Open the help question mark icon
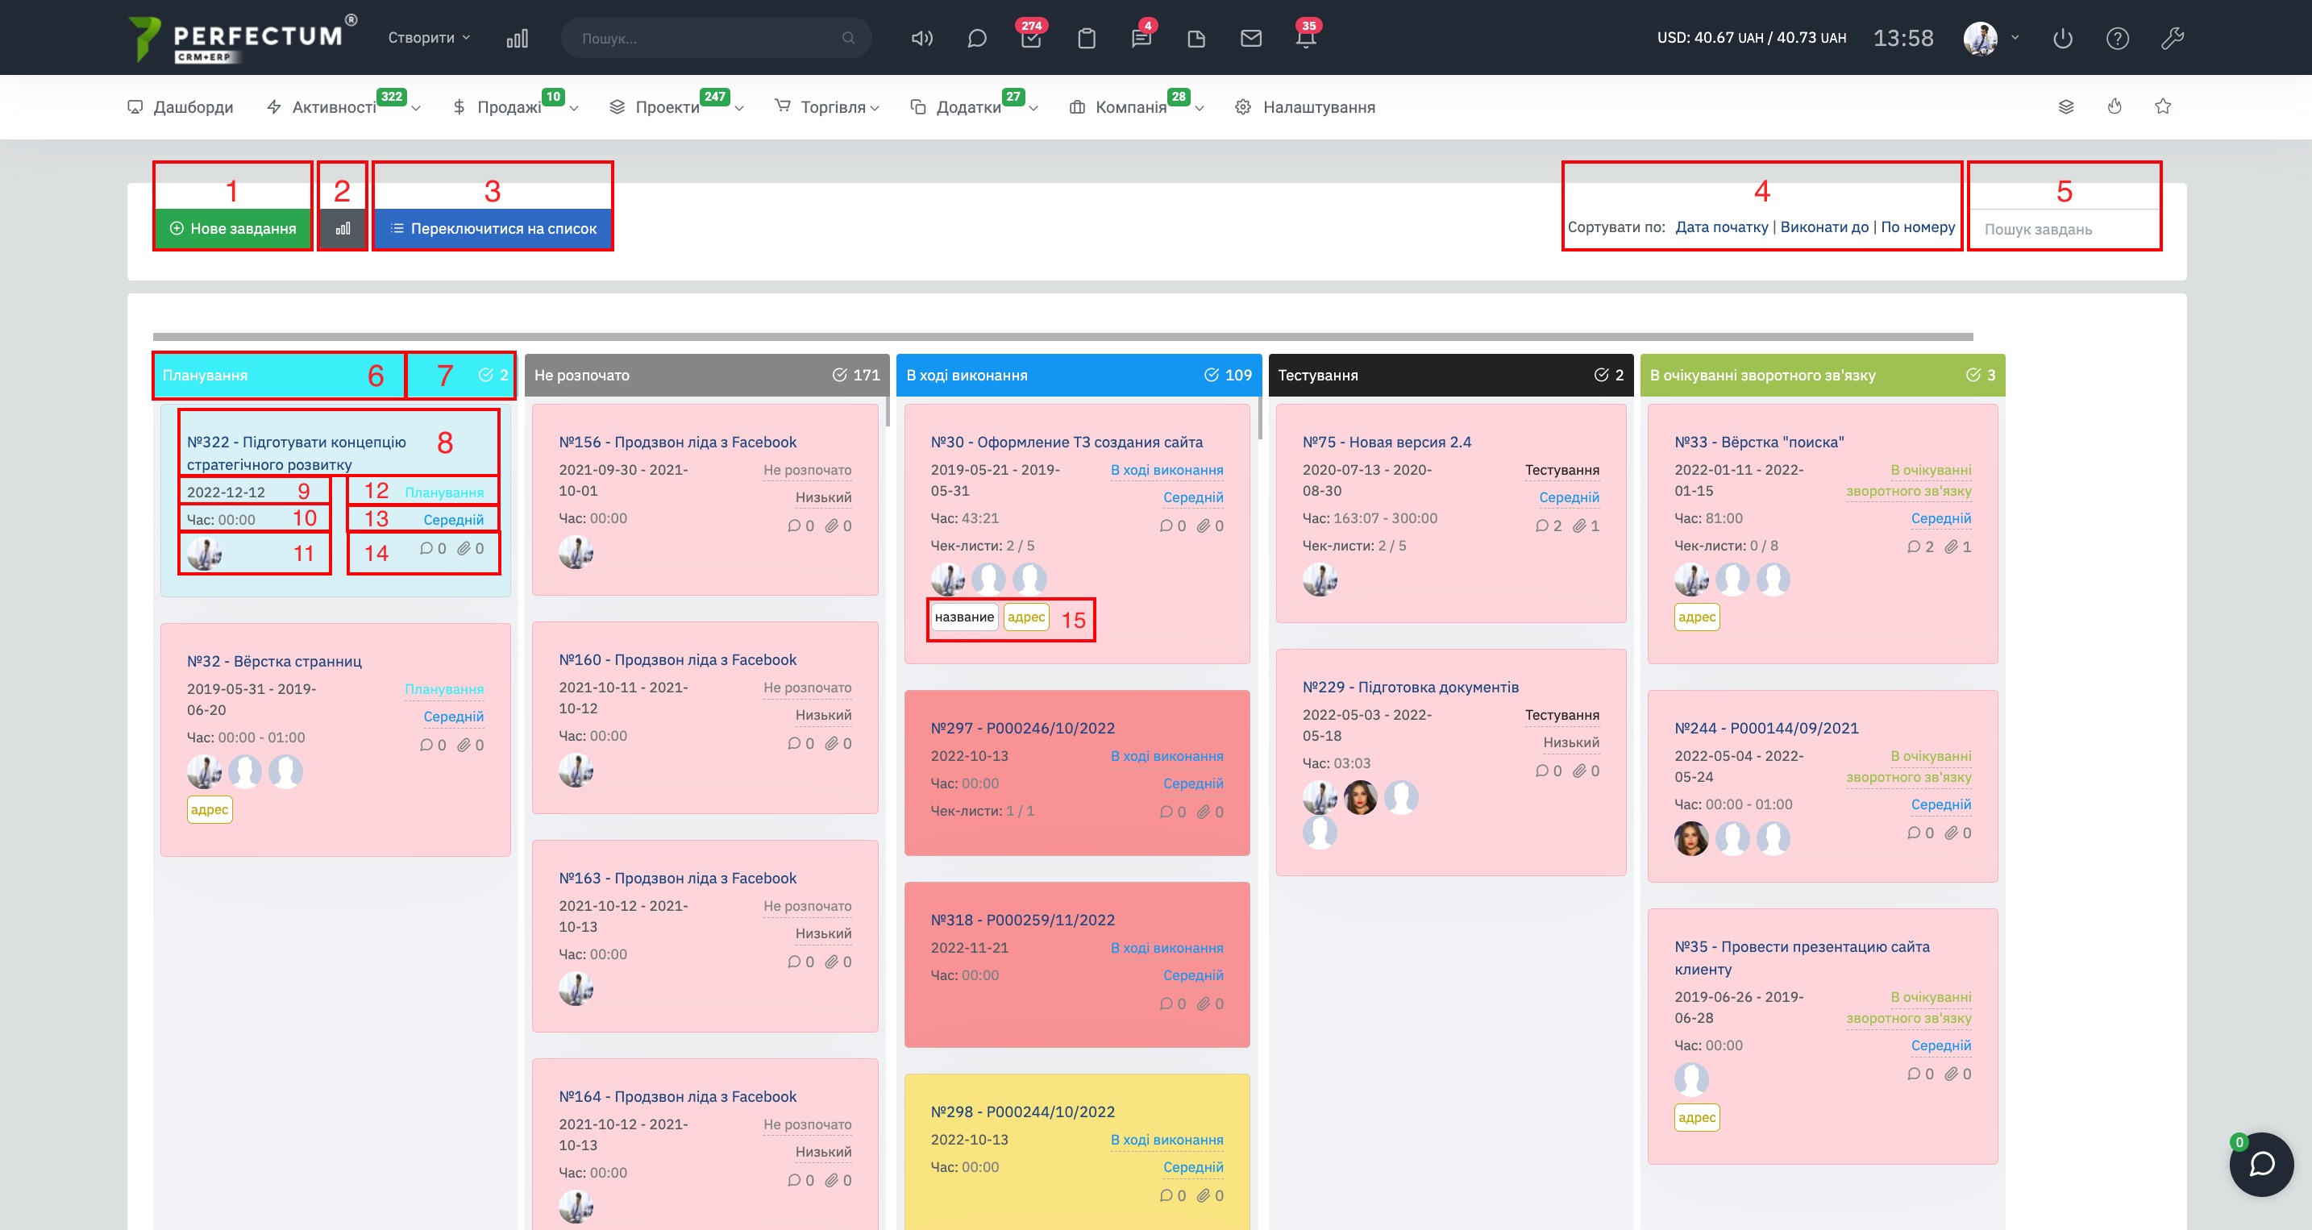This screenshot has width=2312, height=1230. tap(2117, 39)
